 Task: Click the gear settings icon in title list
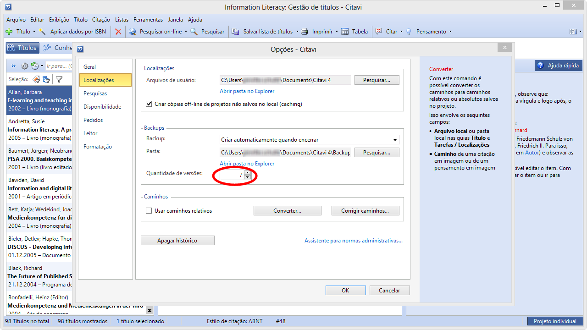point(25,66)
